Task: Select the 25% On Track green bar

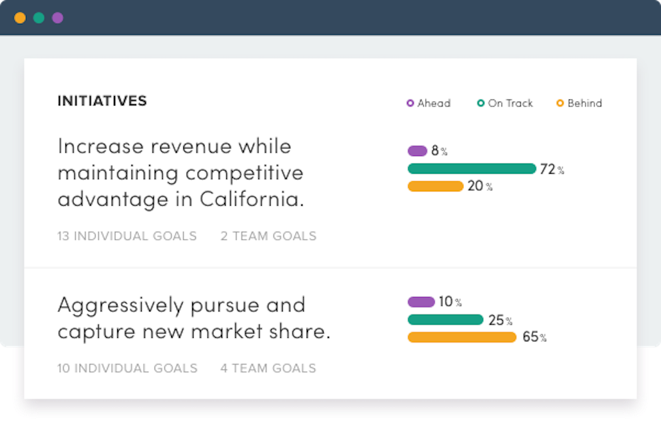Action: click(x=446, y=319)
